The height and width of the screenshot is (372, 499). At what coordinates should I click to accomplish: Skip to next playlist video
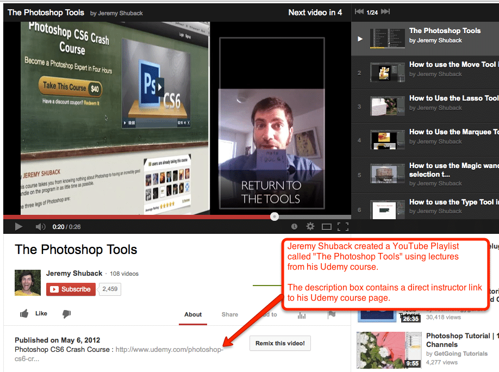[385, 12]
